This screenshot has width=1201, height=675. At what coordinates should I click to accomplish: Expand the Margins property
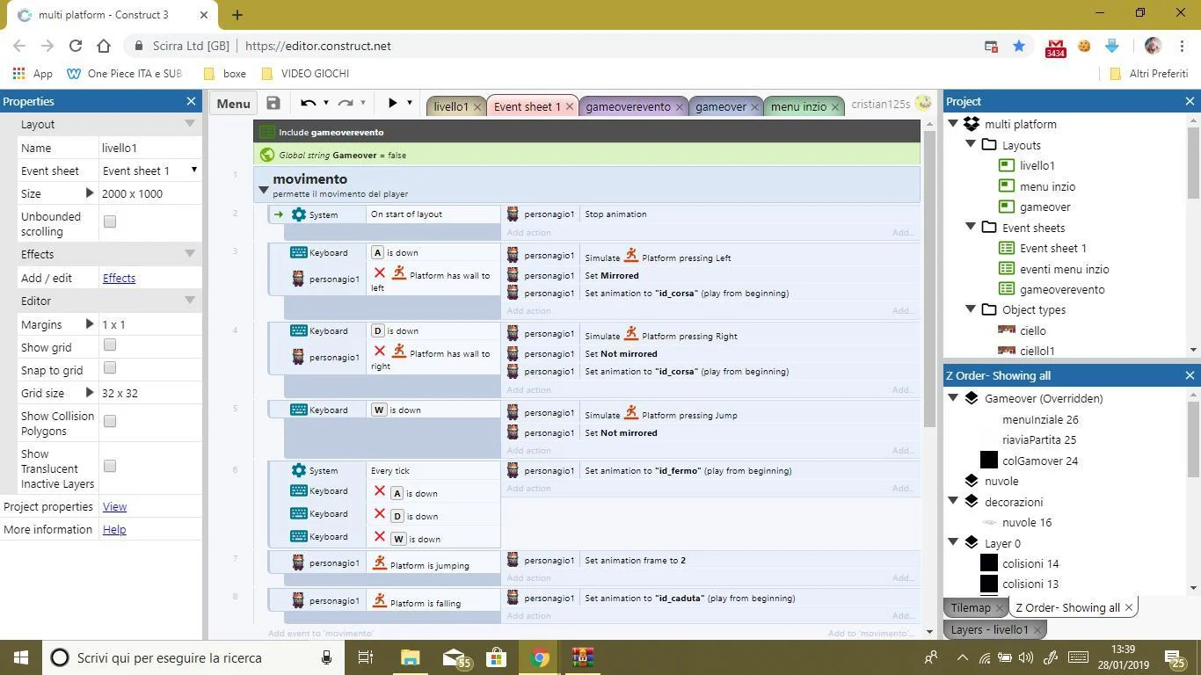tap(90, 324)
